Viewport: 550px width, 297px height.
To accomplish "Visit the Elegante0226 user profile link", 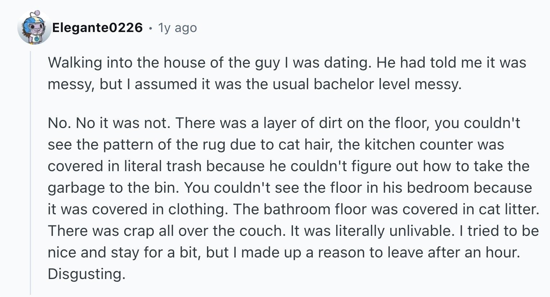I will (98, 28).
